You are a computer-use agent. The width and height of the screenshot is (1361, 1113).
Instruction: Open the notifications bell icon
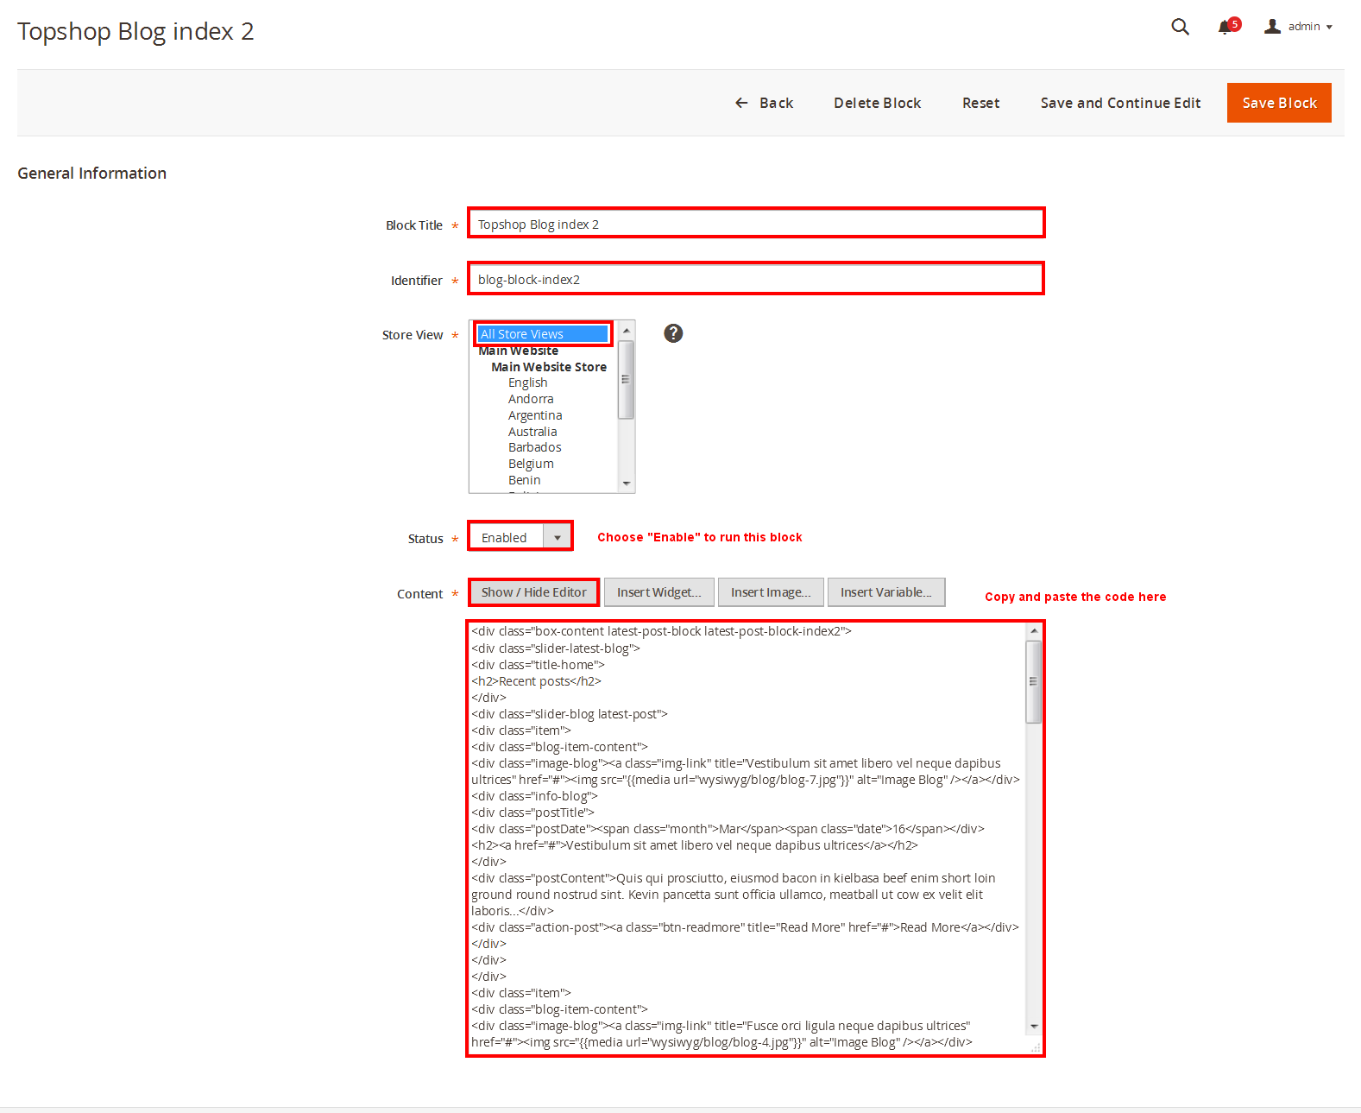pos(1226,27)
